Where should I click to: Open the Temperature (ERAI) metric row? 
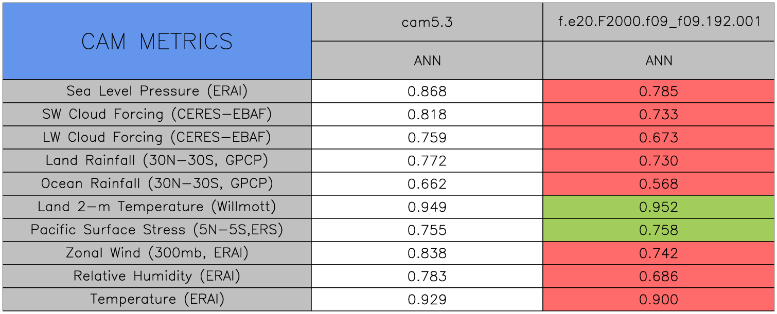tap(157, 300)
